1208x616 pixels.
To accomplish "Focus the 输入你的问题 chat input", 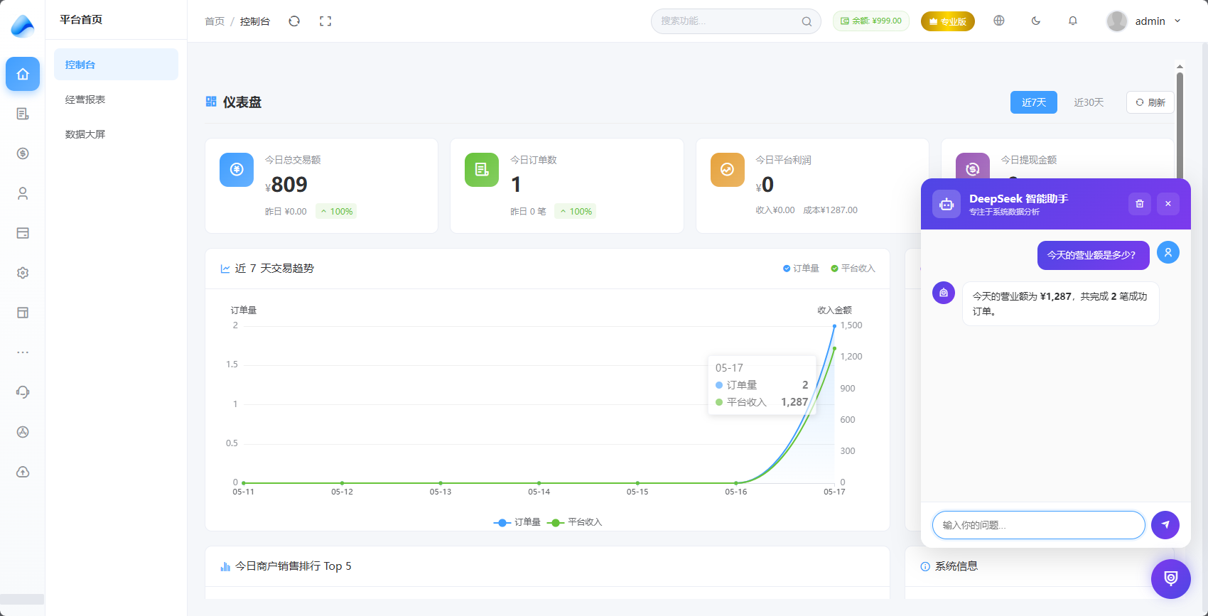I will 1039,525.
